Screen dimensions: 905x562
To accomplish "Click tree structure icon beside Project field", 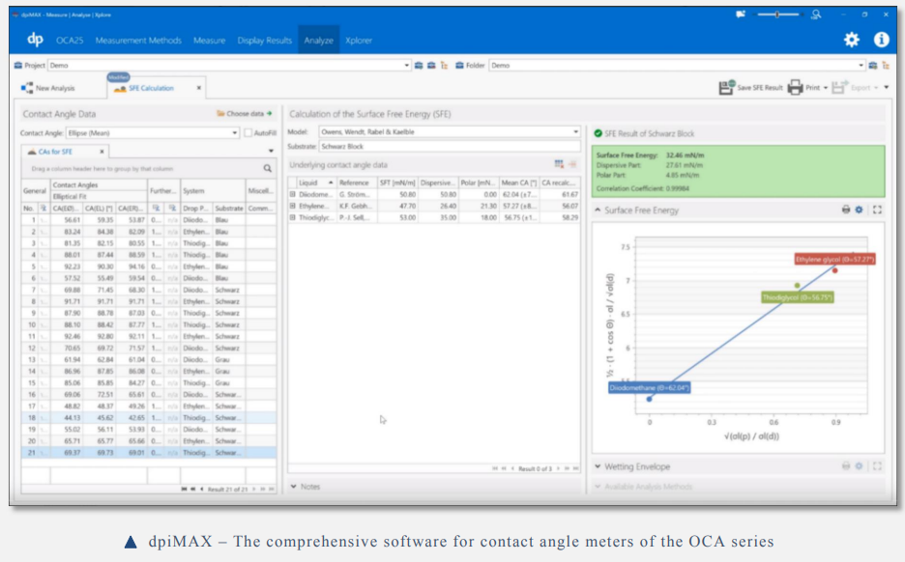I will pyautogui.click(x=444, y=65).
